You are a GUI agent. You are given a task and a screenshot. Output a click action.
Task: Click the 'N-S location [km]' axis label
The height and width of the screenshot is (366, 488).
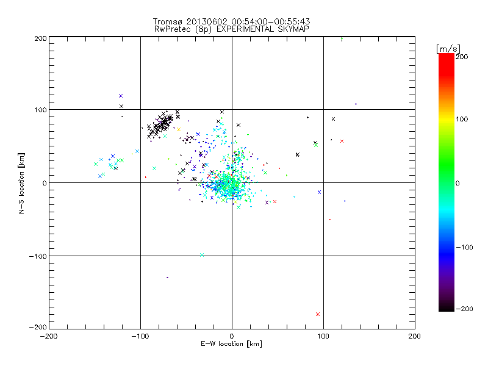click(x=21, y=183)
